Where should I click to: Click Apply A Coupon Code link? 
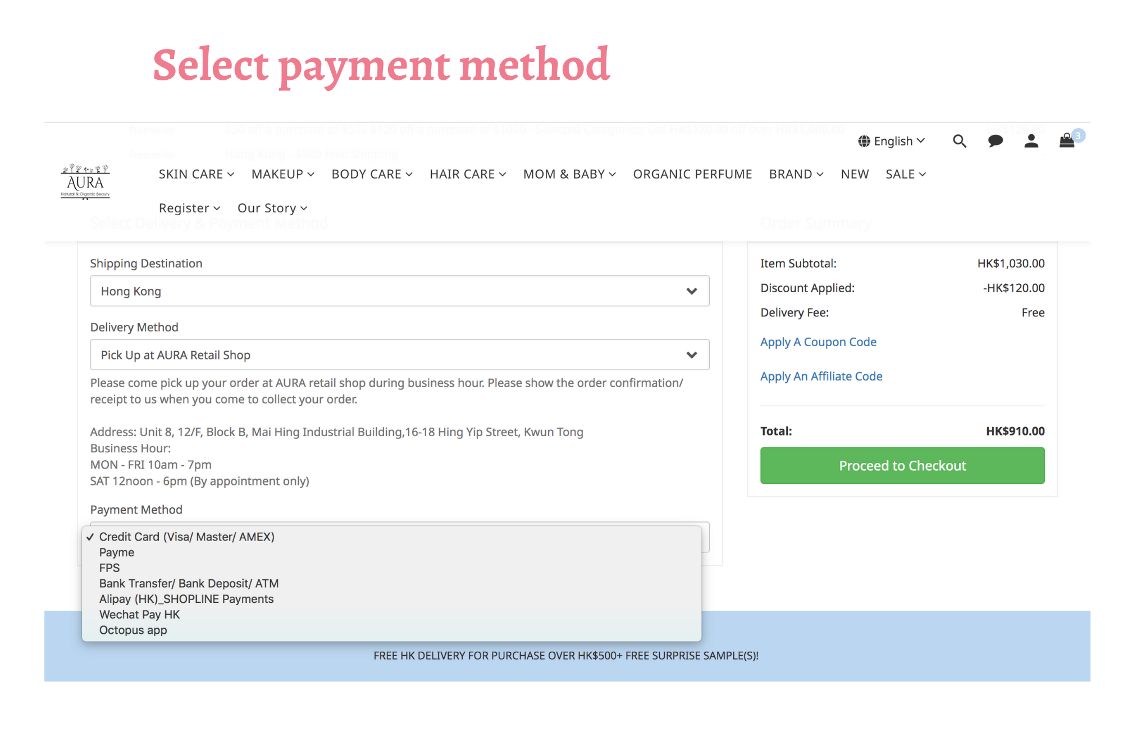tap(818, 342)
